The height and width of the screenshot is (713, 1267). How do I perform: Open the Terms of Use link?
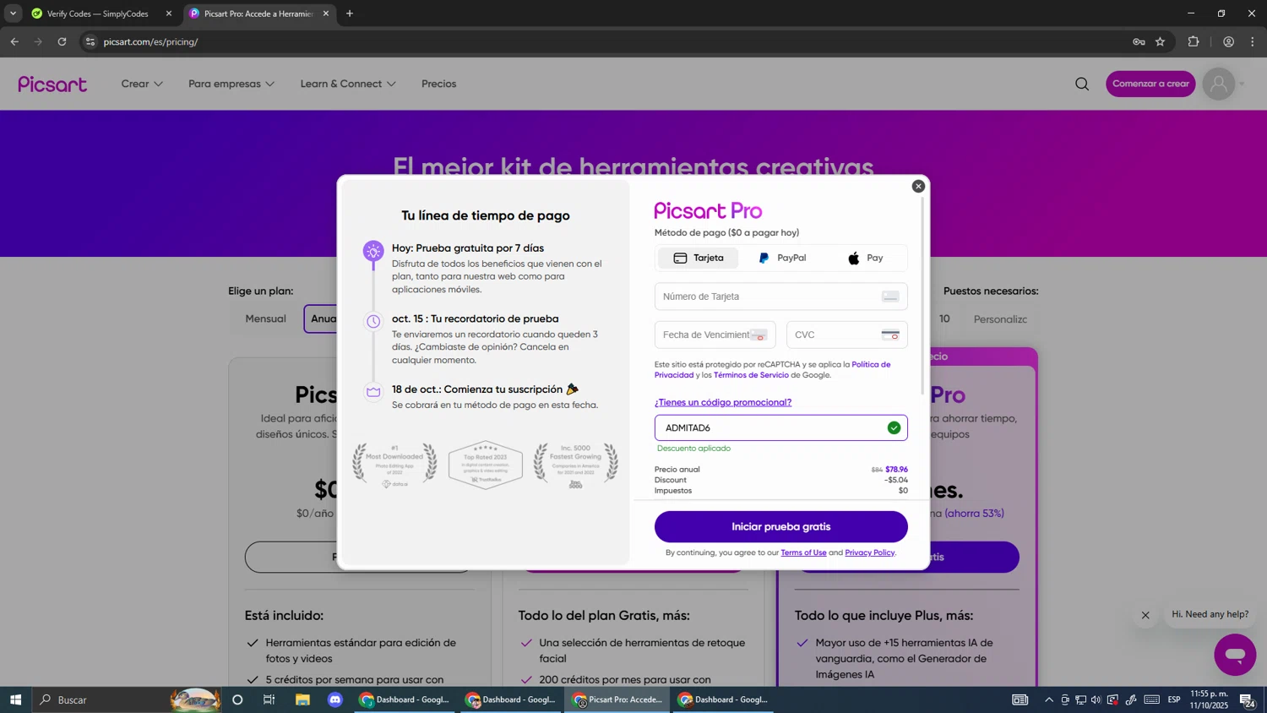click(803, 552)
